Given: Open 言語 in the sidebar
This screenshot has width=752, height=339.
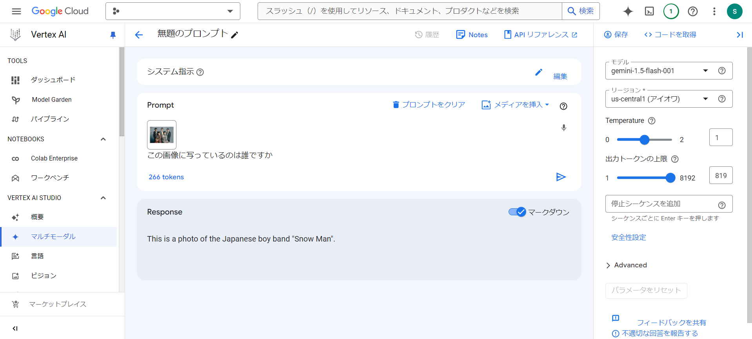Looking at the screenshot, I should pos(59,256).
